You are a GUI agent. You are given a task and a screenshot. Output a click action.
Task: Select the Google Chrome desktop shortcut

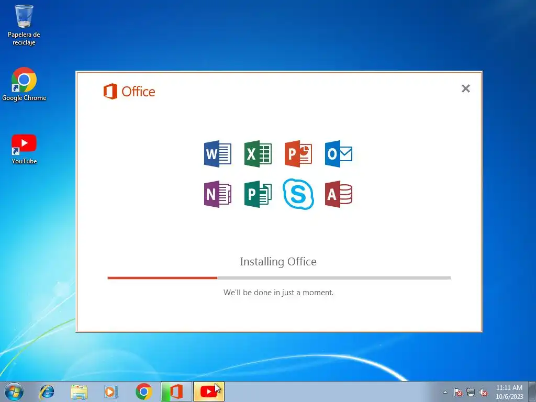24,84
